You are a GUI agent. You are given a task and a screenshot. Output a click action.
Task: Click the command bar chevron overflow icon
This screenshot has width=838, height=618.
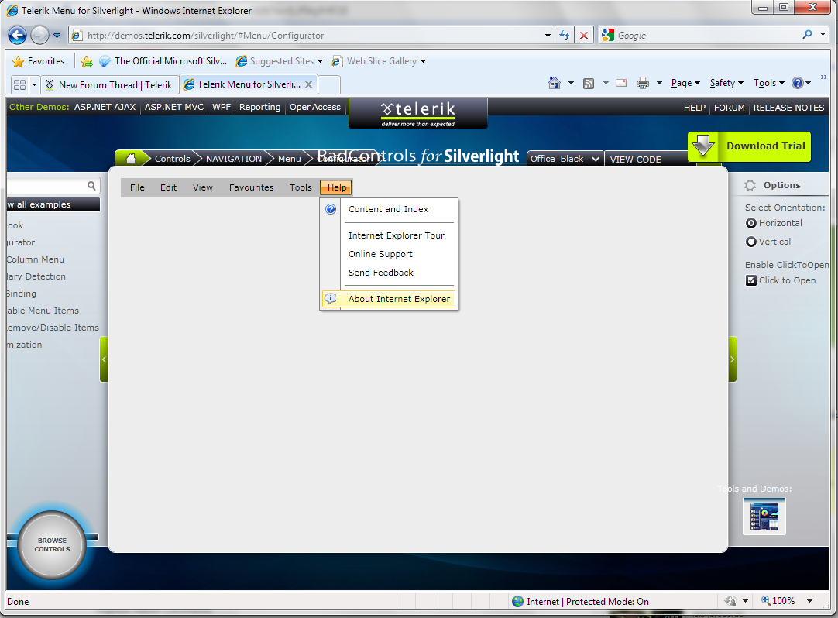pos(823,77)
